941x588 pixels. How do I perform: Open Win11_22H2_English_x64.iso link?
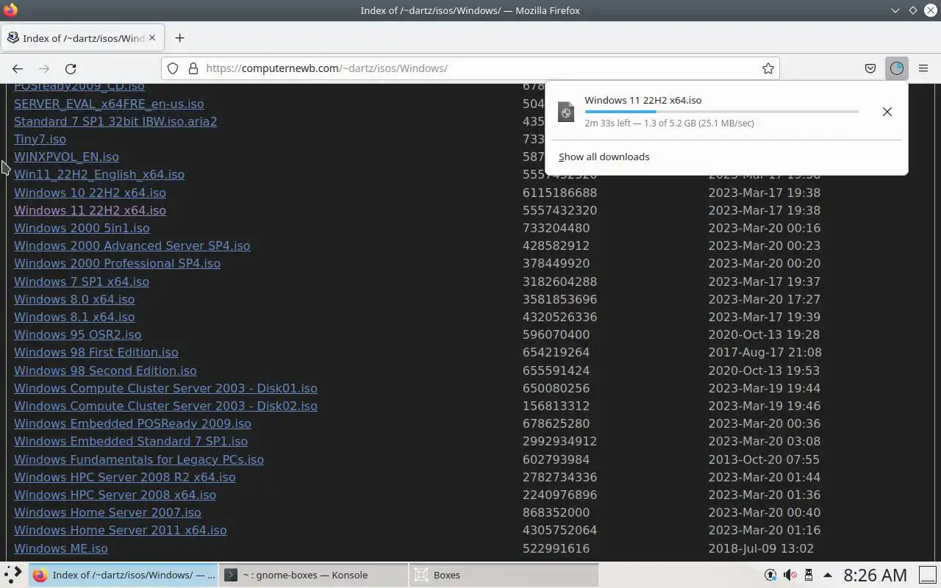pyautogui.click(x=99, y=174)
